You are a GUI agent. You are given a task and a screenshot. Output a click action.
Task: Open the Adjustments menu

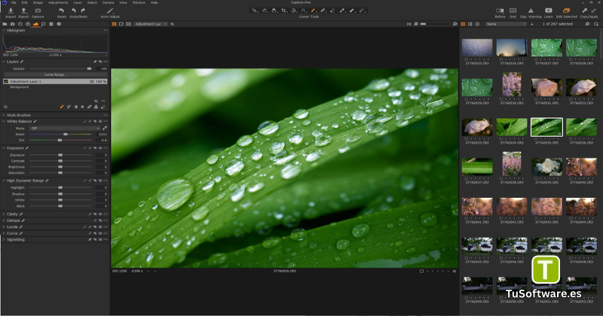(58, 2)
